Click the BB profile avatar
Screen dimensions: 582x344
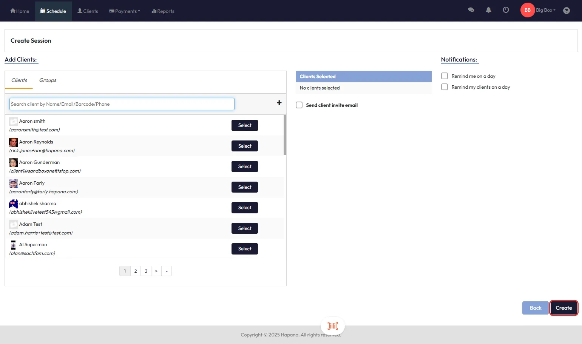coord(527,10)
